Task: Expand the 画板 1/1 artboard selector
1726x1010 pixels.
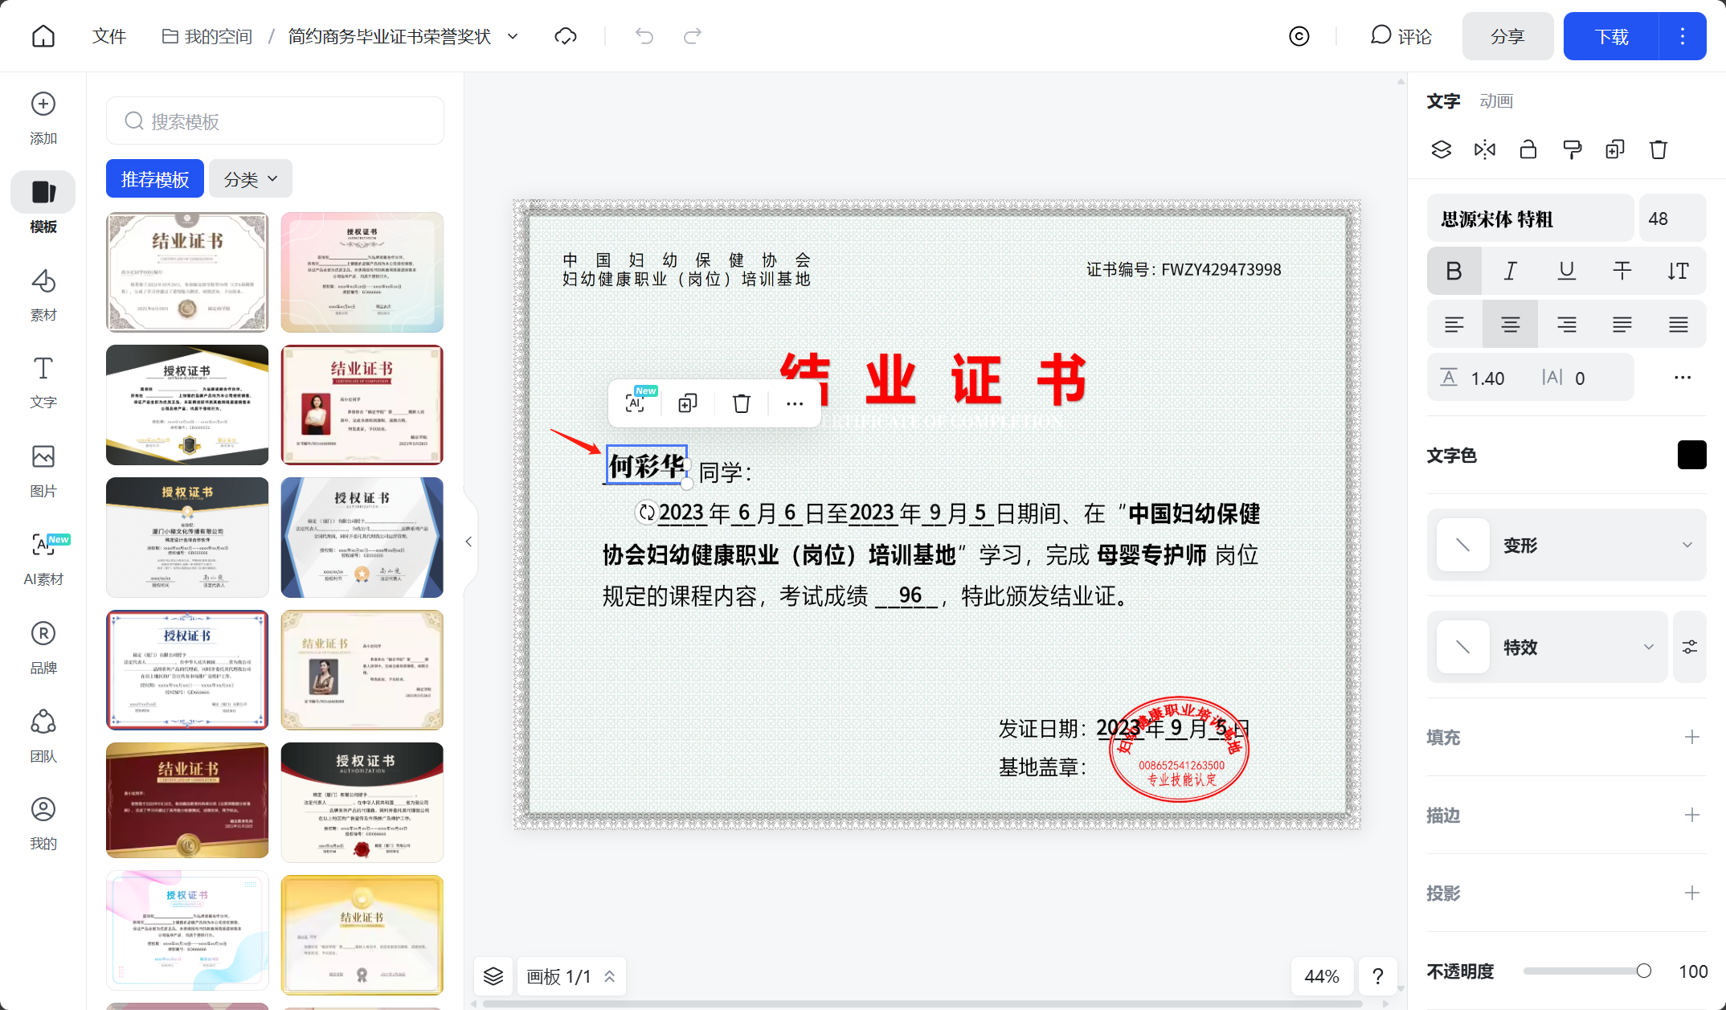Action: [x=571, y=976]
